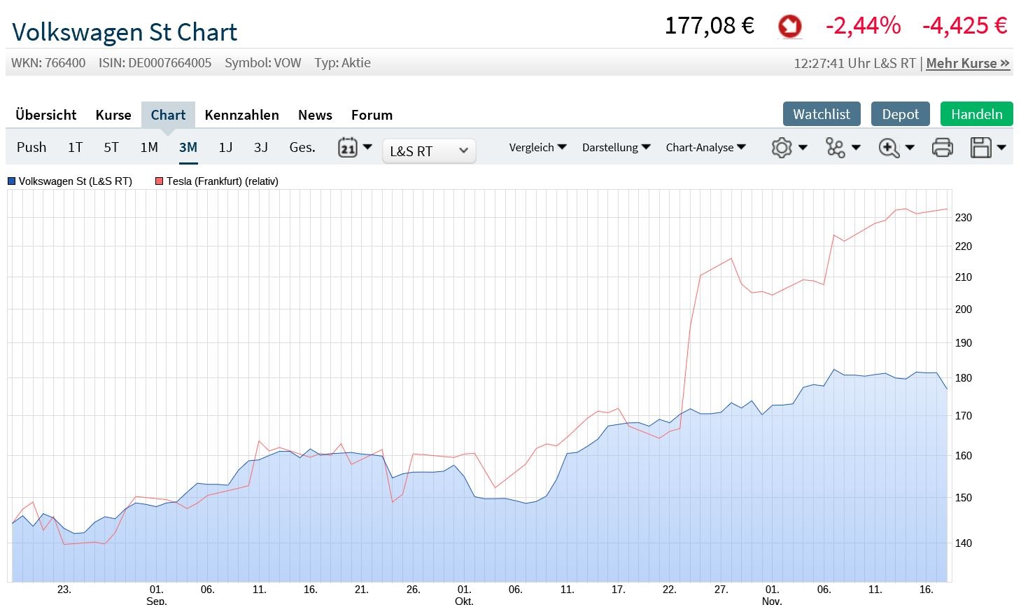This screenshot has width=1028, height=605.
Task: Select the 1J time range
Action: [225, 147]
